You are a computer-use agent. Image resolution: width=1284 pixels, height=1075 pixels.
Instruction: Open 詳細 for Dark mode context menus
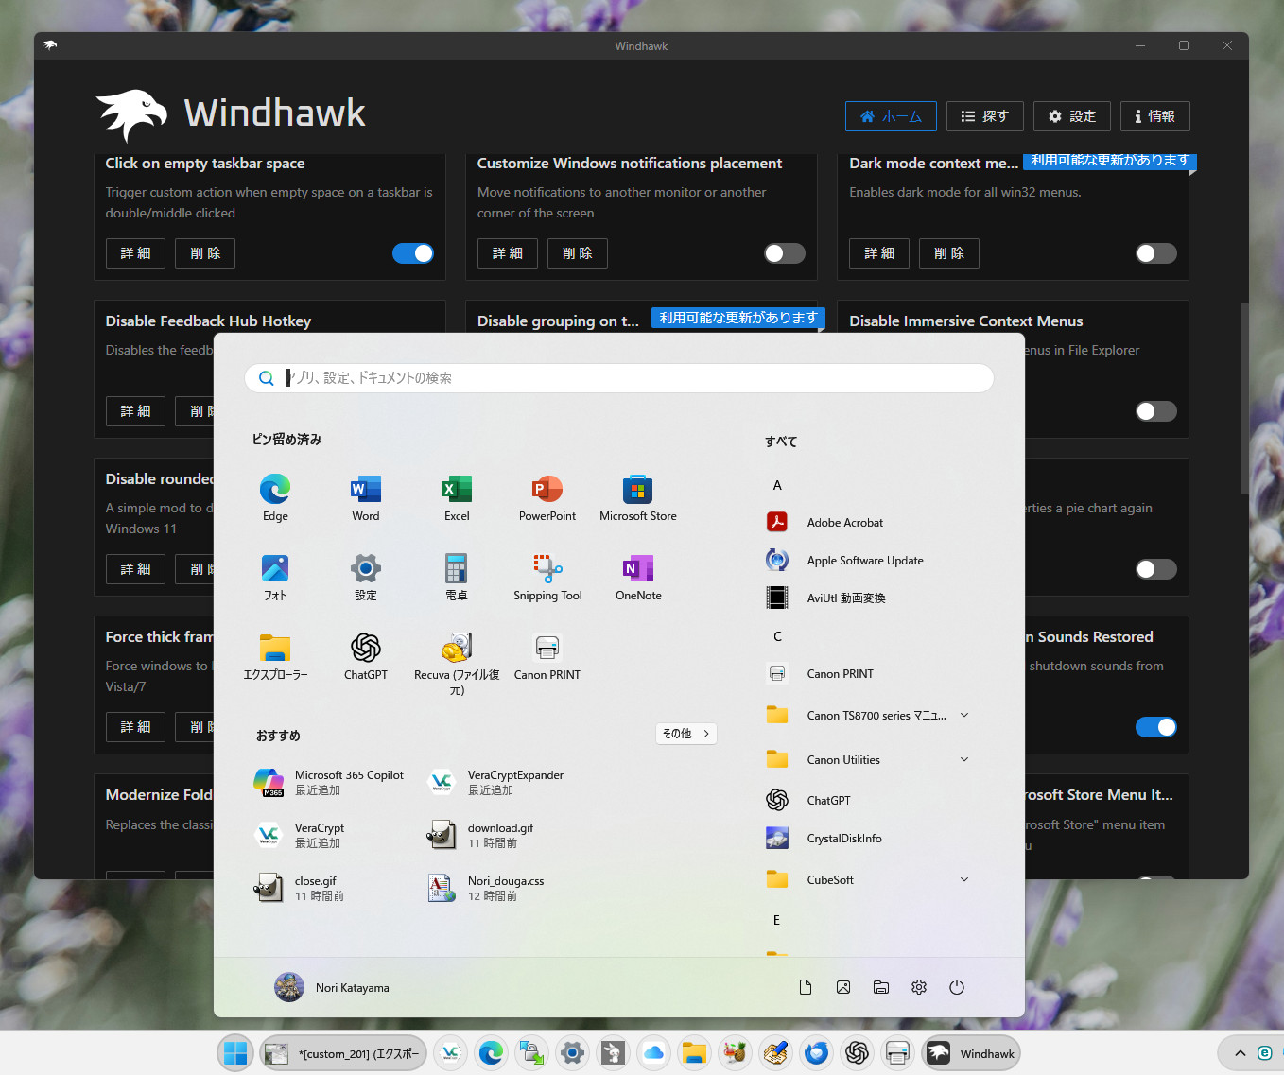tap(879, 253)
